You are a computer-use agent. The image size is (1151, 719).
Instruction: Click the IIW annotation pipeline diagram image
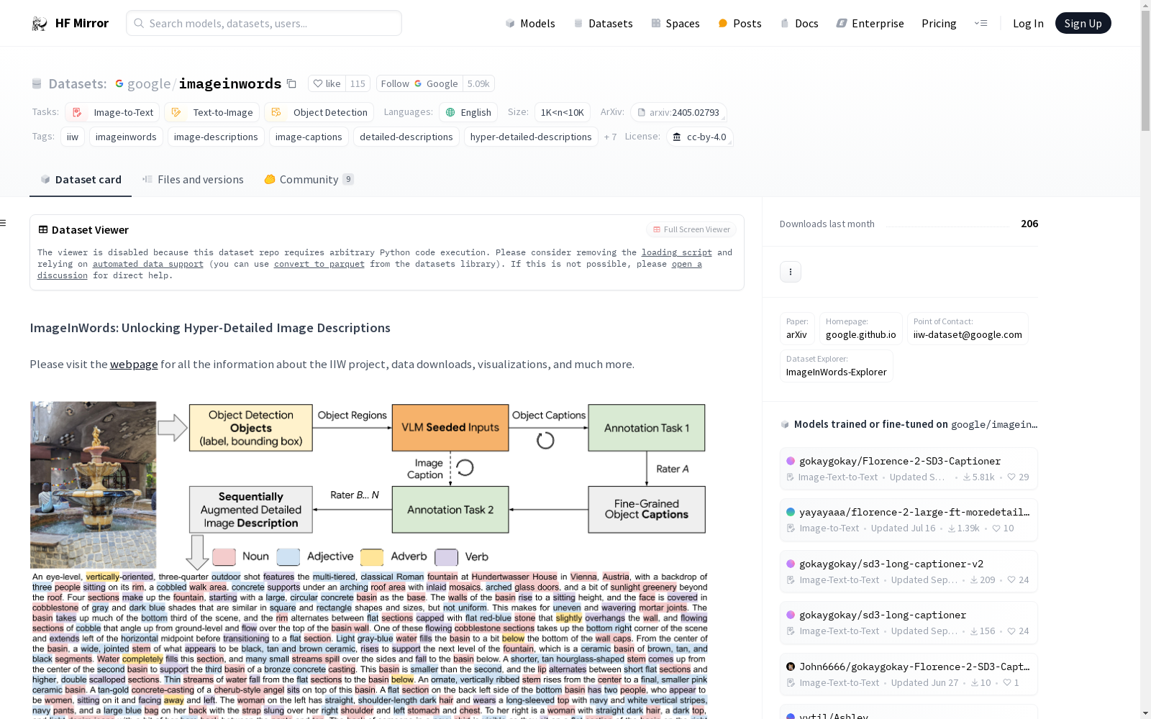(x=368, y=560)
